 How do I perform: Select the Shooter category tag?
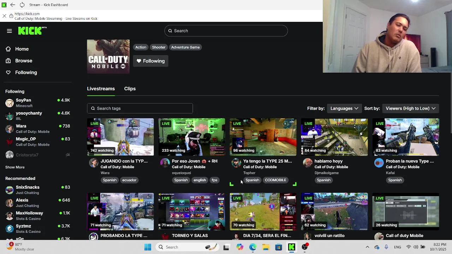click(x=159, y=47)
